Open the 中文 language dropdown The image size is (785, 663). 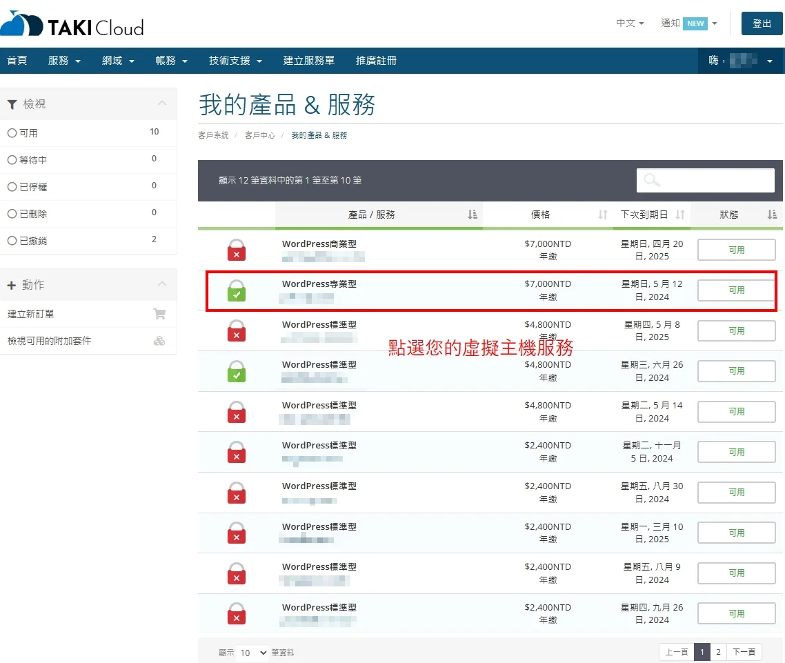click(x=630, y=23)
